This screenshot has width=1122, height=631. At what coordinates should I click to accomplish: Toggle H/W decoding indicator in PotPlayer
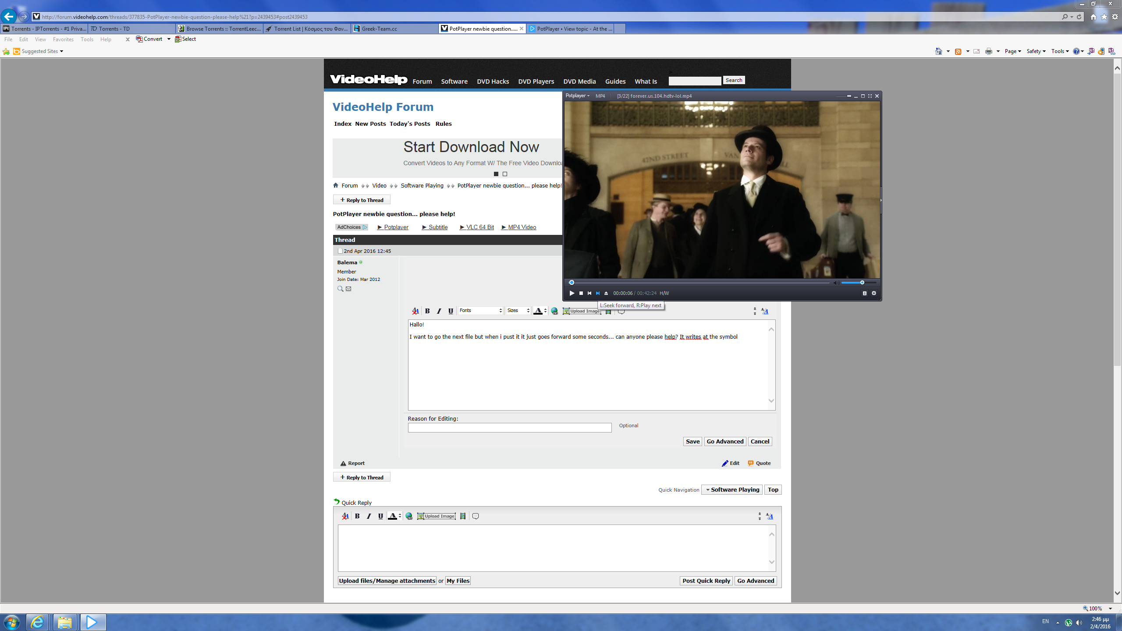coord(664,293)
